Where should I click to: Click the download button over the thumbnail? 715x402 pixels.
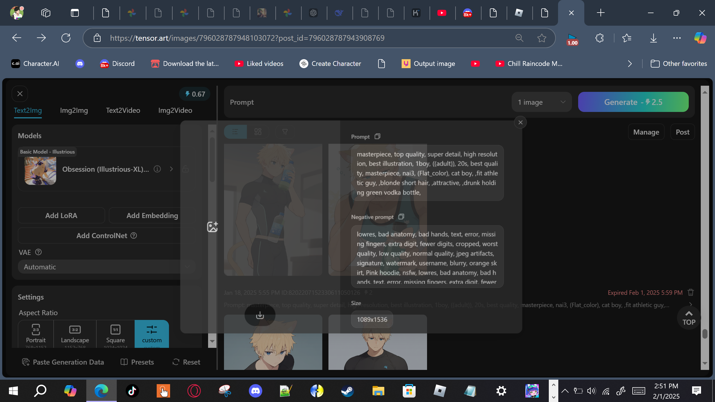[260, 315]
